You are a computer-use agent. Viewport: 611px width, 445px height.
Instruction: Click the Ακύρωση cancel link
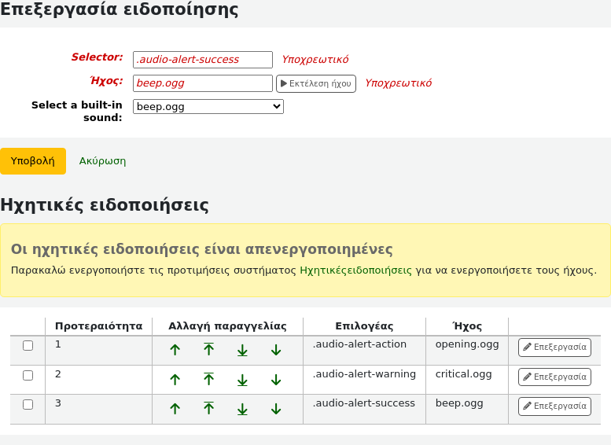102,161
